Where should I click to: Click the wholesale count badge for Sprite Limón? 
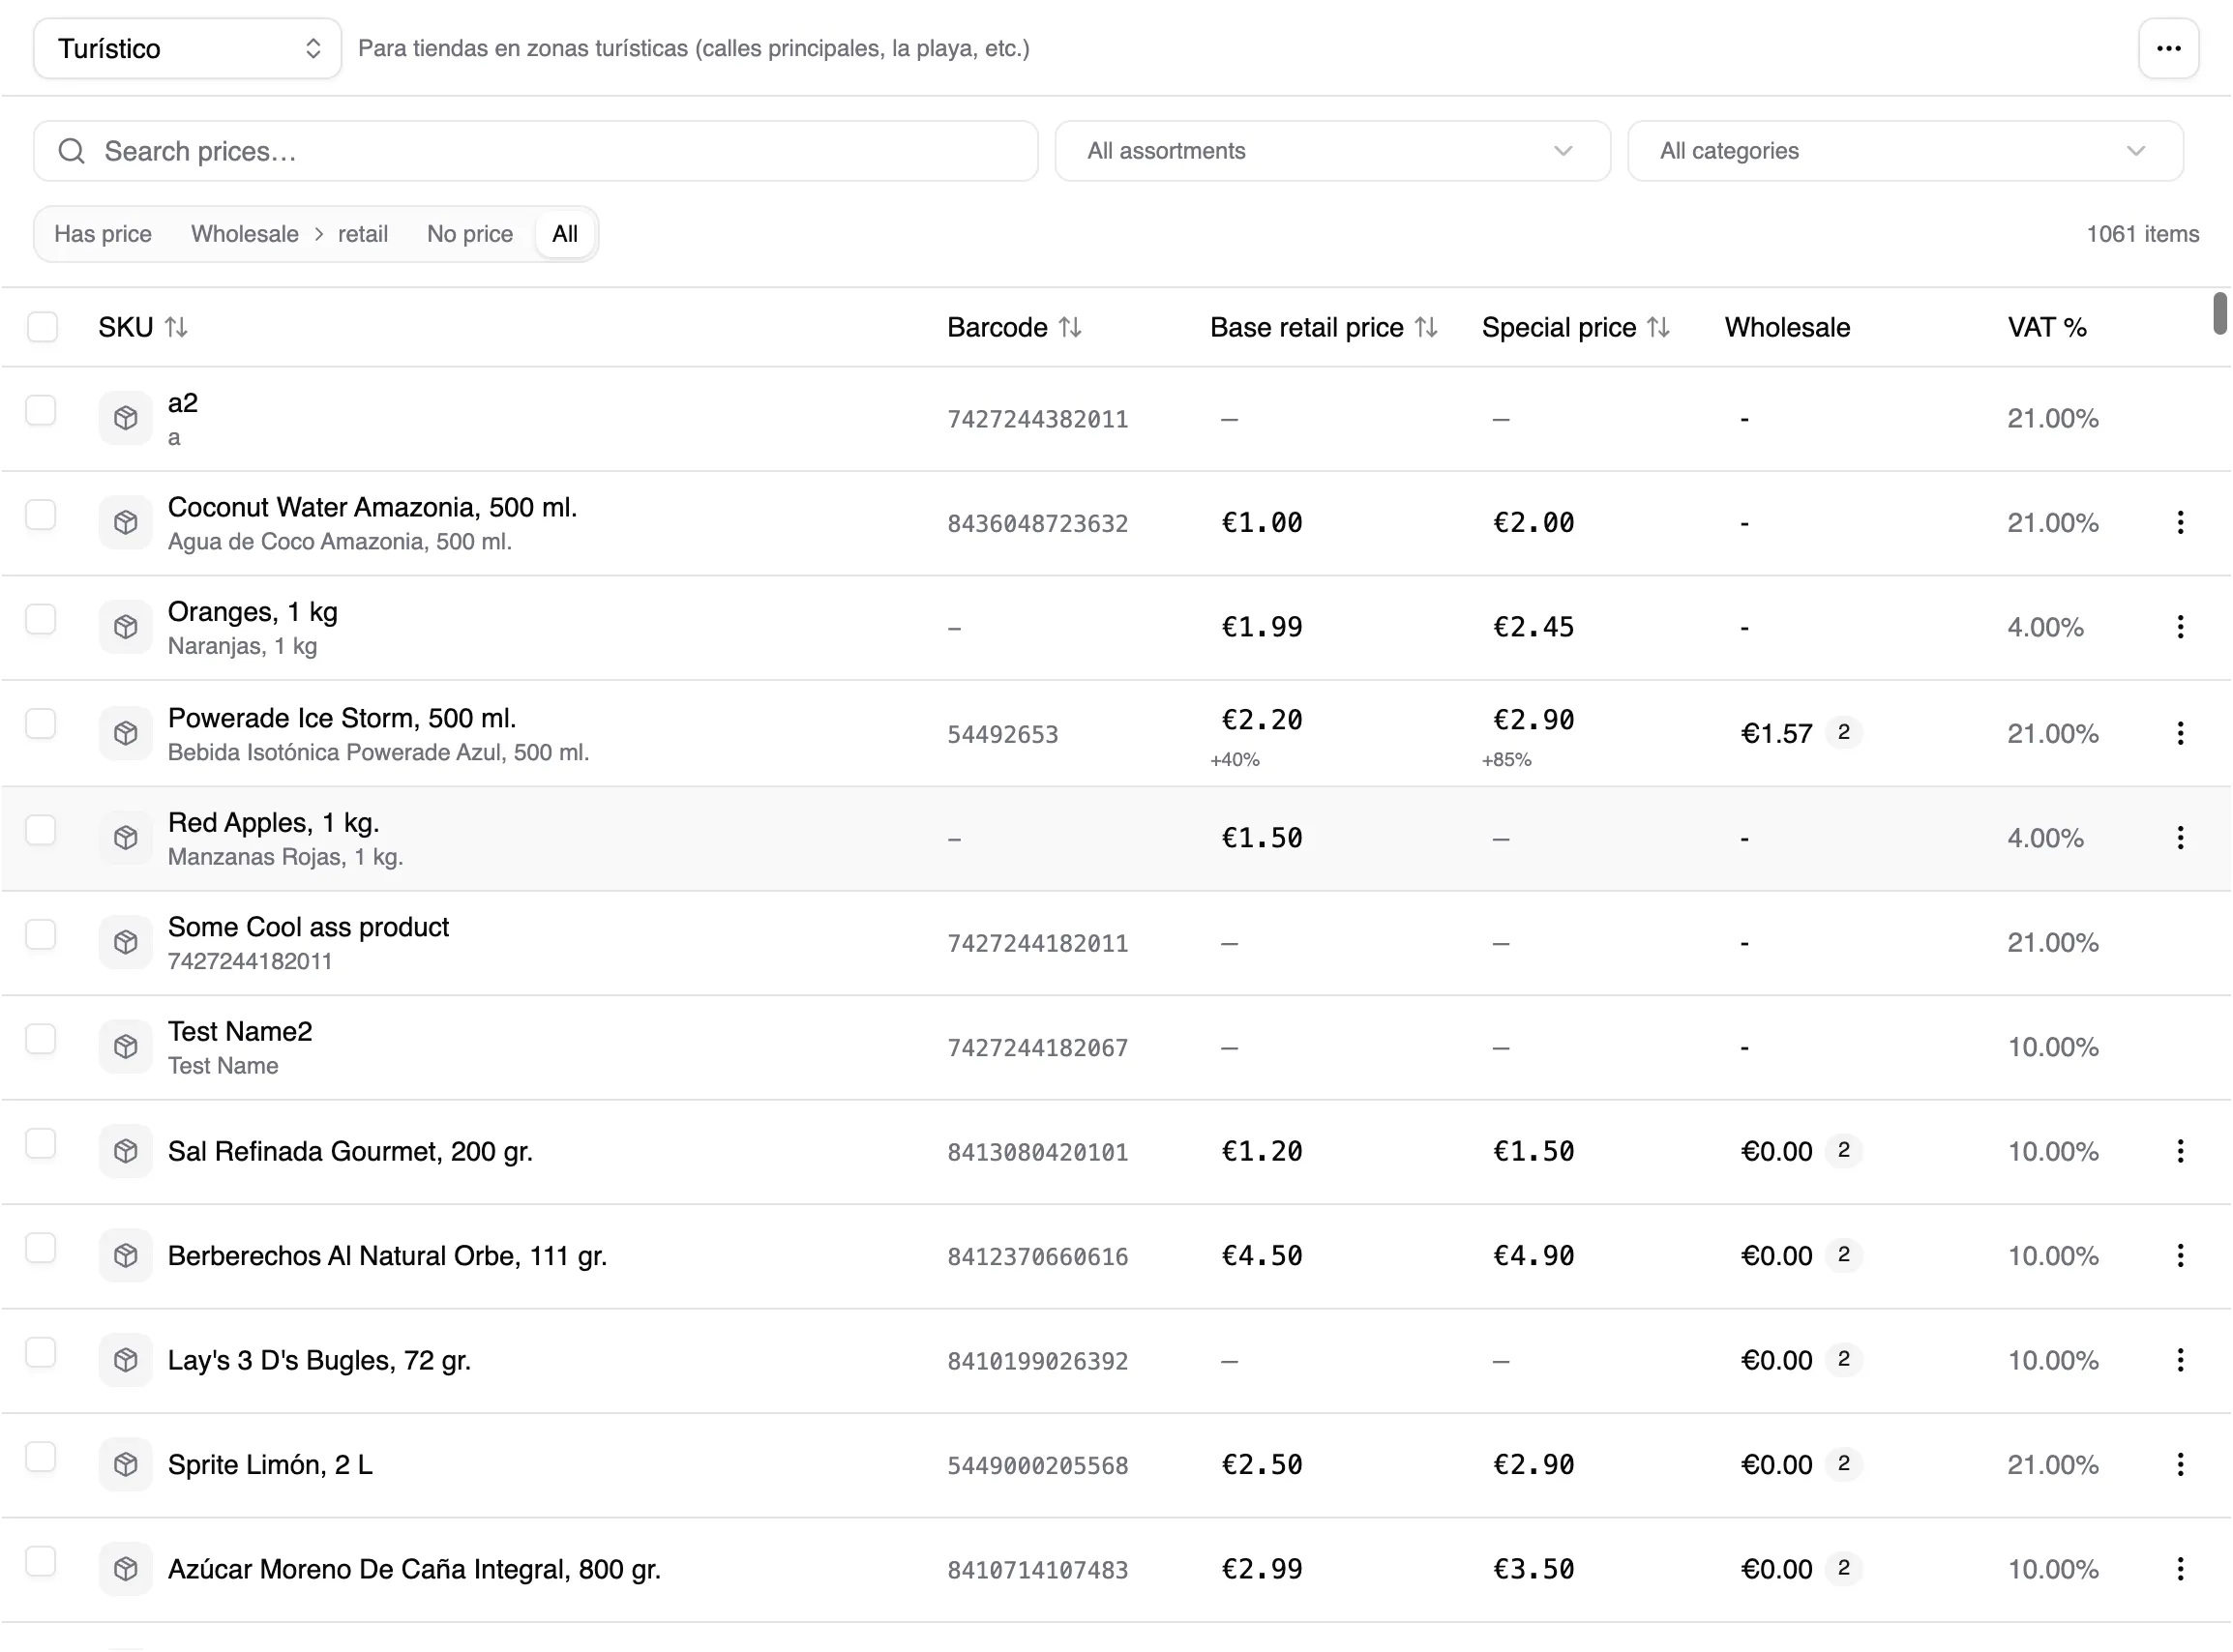(1844, 1463)
